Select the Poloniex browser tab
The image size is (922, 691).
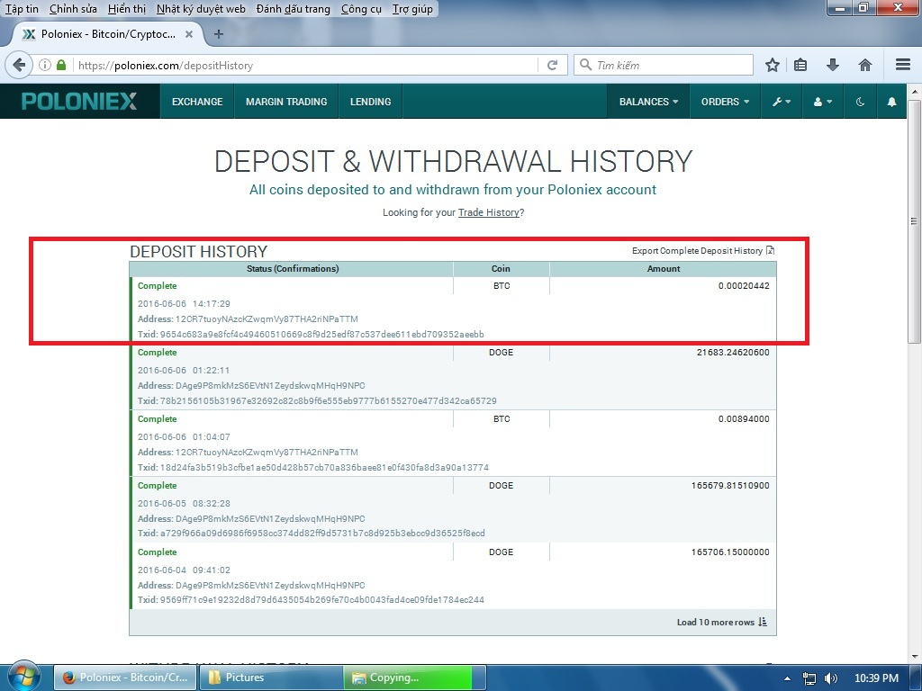point(106,34)
